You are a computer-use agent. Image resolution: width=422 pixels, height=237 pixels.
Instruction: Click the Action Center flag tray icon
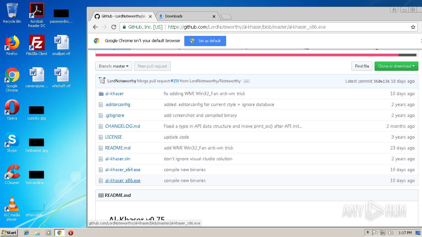pyautogui.click(x=375, y=233)
